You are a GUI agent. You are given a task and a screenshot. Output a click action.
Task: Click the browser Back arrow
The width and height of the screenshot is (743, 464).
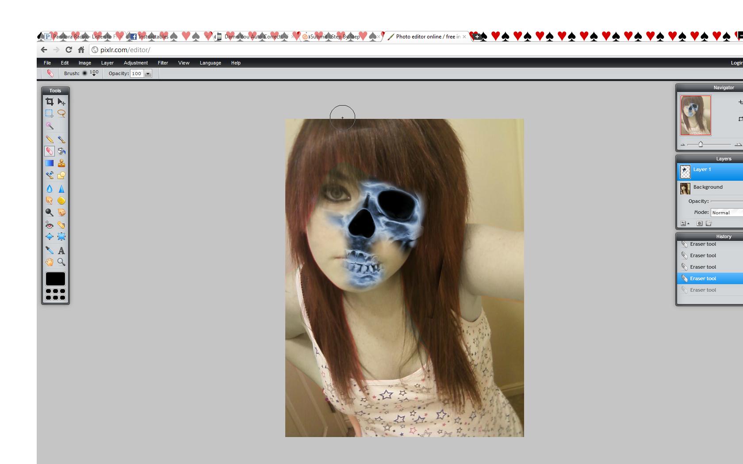44,50
